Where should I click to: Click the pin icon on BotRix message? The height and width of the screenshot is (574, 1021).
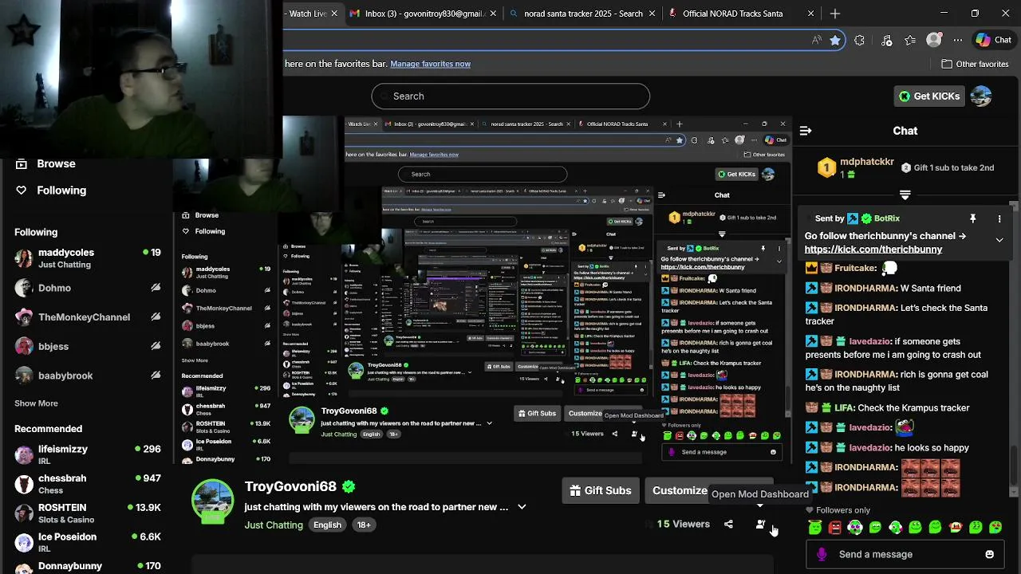click(973, 218)
